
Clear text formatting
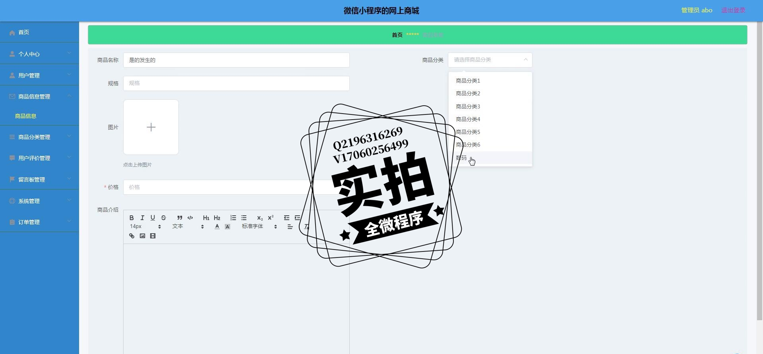coord(306,226)
